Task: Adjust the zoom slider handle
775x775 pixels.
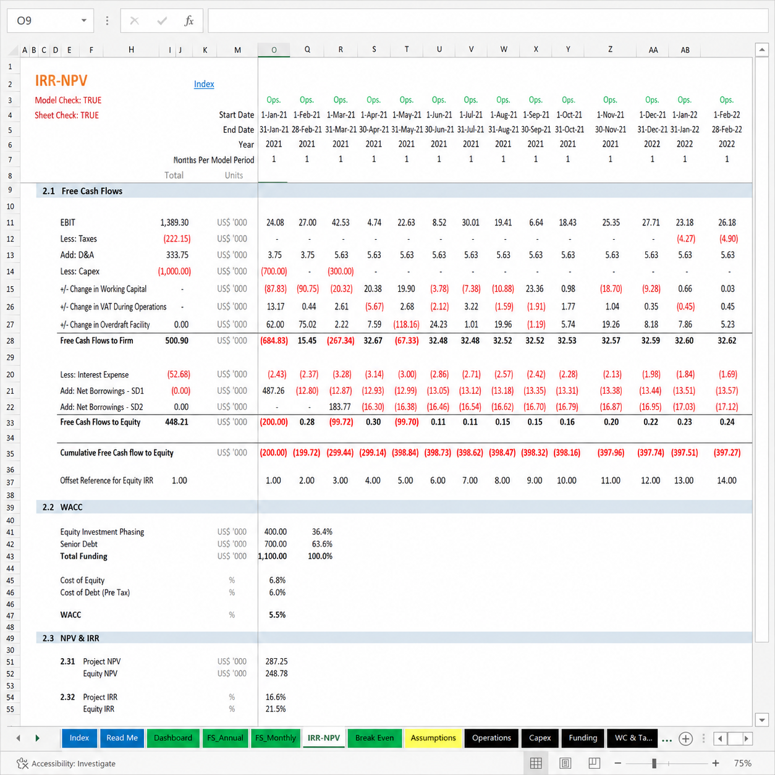Action: coord(654,763)
